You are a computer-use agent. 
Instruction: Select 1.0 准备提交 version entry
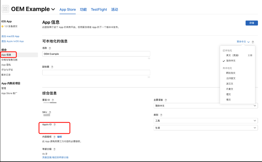(9, 26)
